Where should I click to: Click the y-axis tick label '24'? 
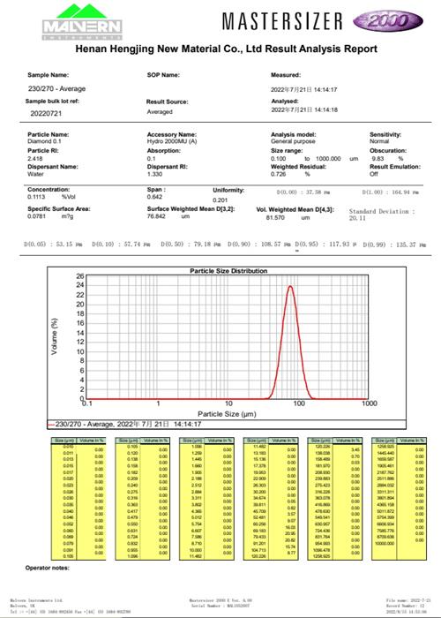[x=80, y=285]
